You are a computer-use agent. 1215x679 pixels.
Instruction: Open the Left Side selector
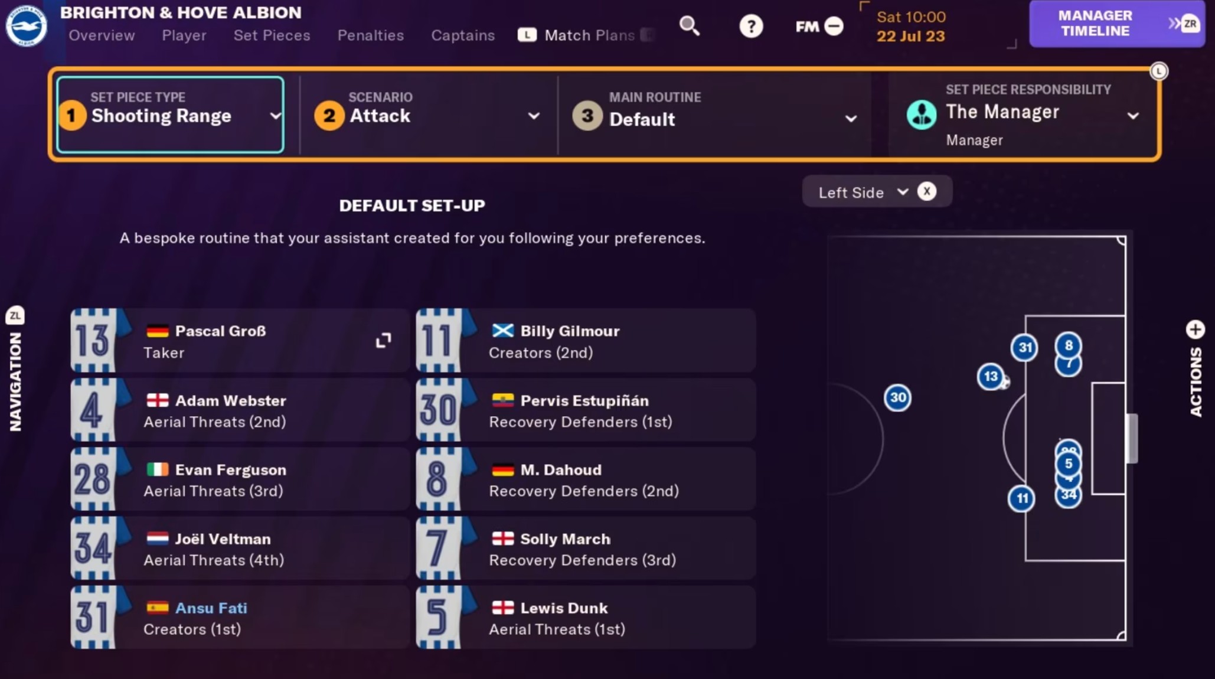(862, 192)
